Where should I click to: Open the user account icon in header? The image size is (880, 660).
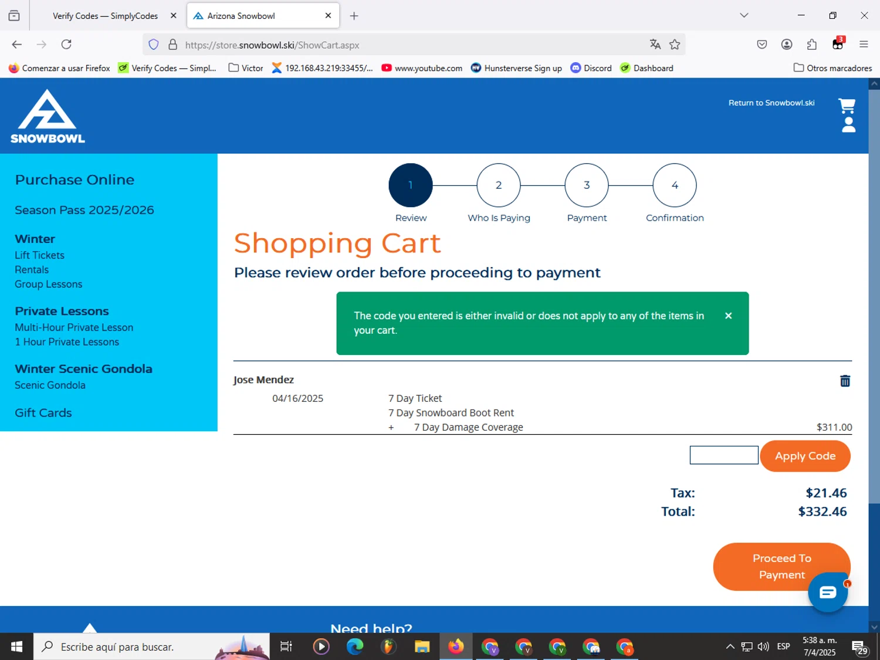[848, 125]
